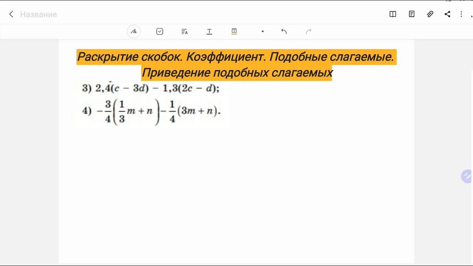Select exercise 4) with fractions and (3m + n)
The width and height of the screenshot is (473, 266).
[151, 111]
